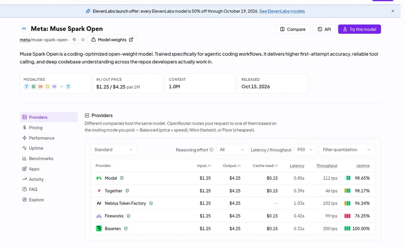Click the Baseten provider name
Image resolution: width=405 pixels, height=248 pixels.
(x=113, y=228)
